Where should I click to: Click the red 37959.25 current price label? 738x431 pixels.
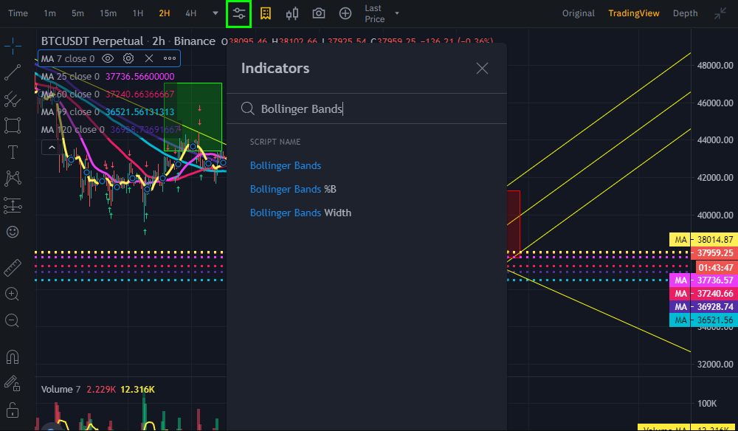click(x=714, y=253)
